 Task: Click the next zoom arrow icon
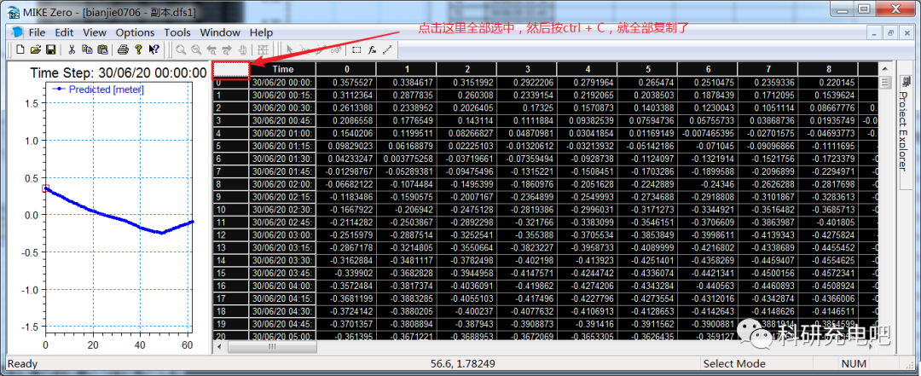click(227, 50)
